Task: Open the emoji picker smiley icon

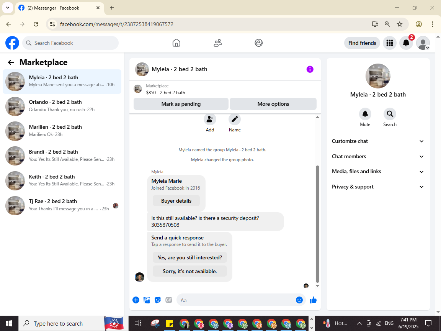Action: [299, 300]
